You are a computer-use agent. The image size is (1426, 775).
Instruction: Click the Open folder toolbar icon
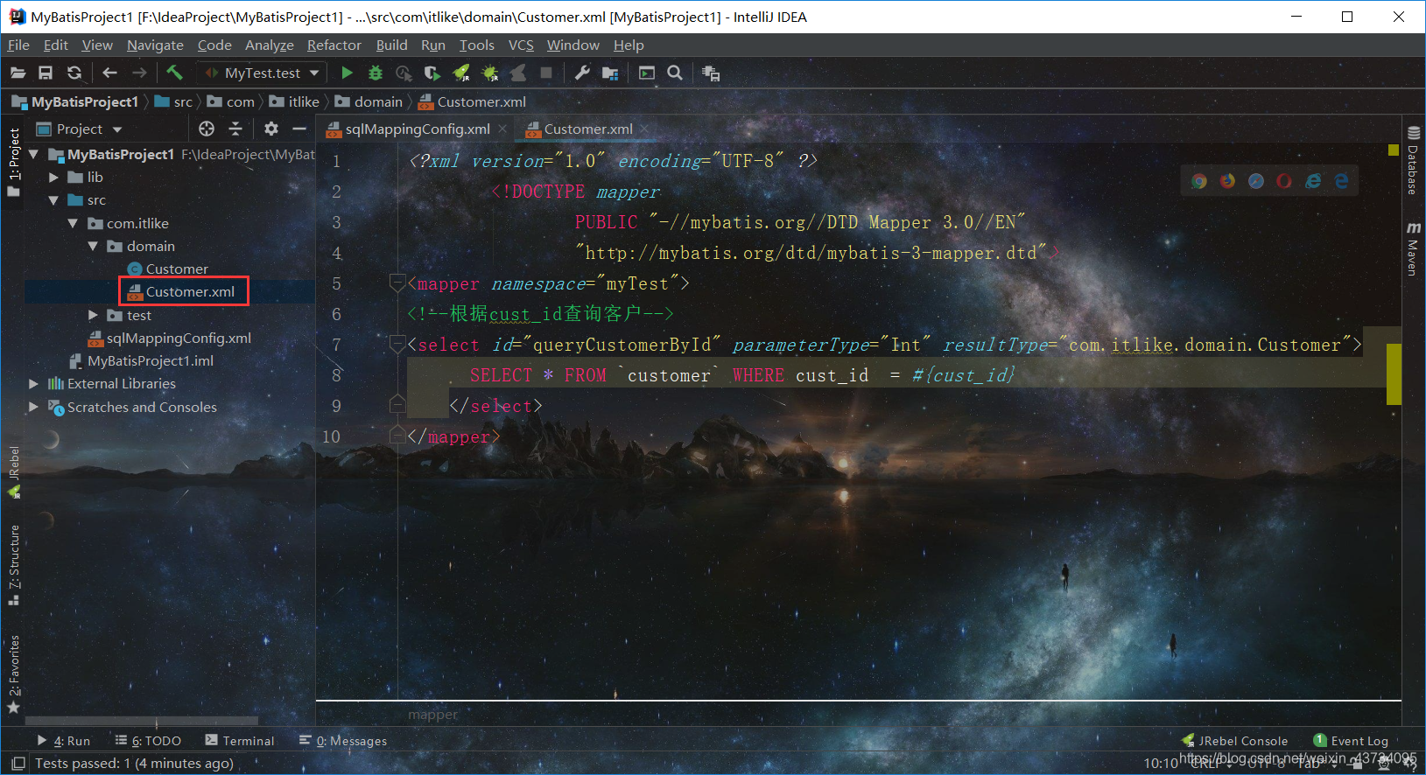(x=18, y=73)
